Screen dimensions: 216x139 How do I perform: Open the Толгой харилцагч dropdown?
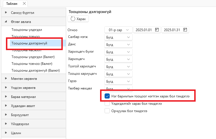coord(118,67)
